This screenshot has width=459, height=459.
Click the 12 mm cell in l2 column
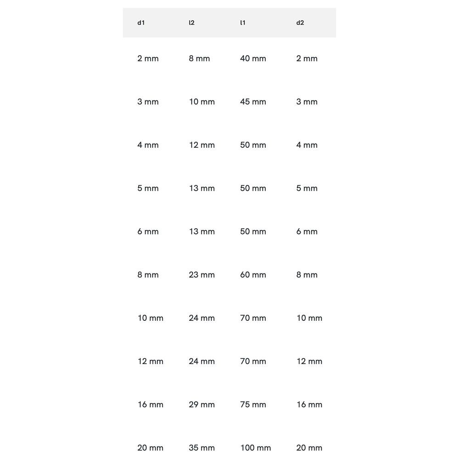[202, 145]
